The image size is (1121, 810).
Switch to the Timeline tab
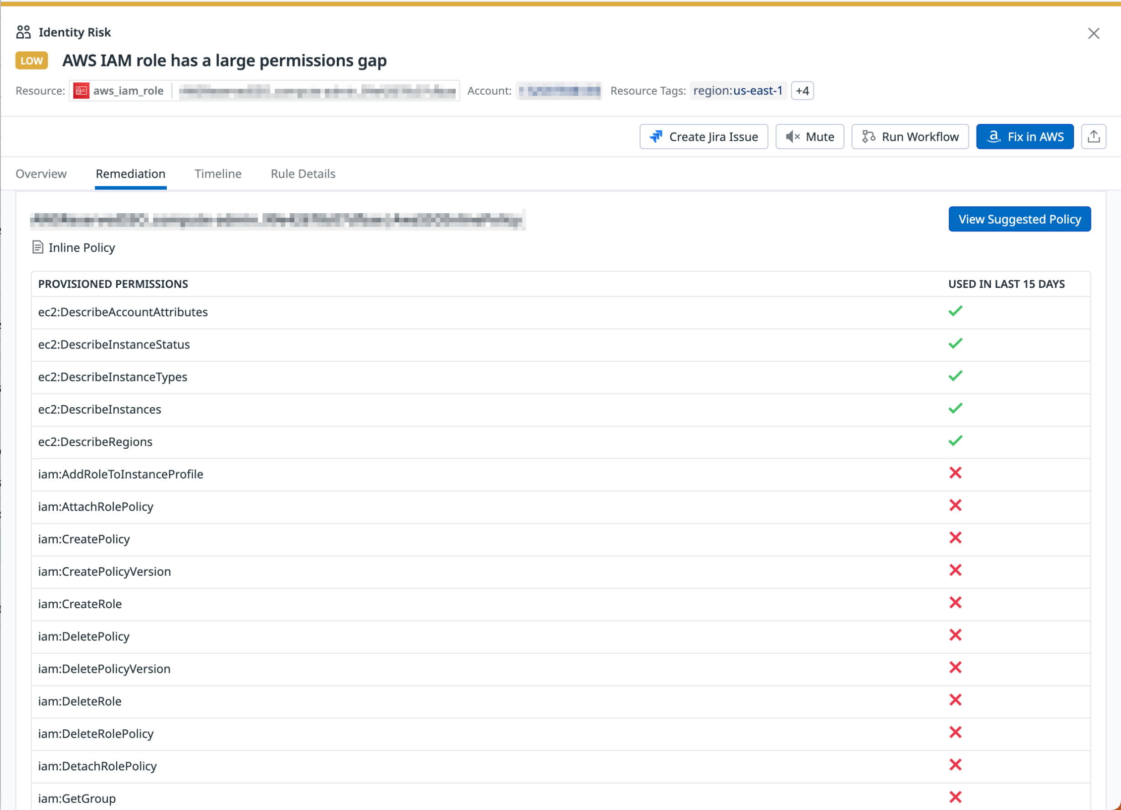(x=217, y=174)
